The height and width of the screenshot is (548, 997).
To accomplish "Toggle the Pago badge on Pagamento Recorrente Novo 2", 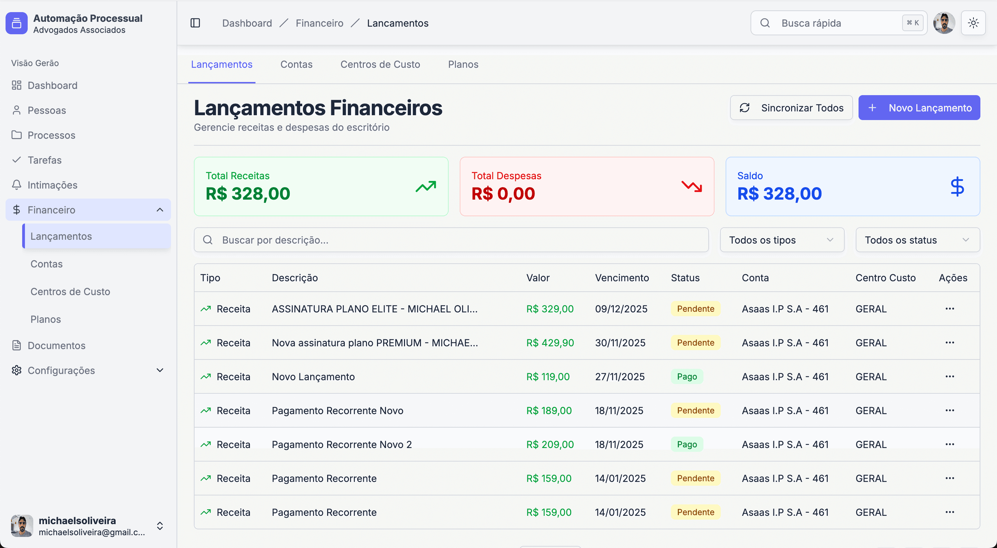I will [686, 444].
